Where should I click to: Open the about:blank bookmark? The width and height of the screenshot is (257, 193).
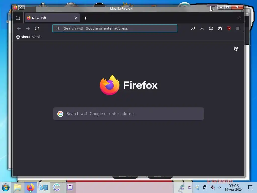tap(28, 37)
